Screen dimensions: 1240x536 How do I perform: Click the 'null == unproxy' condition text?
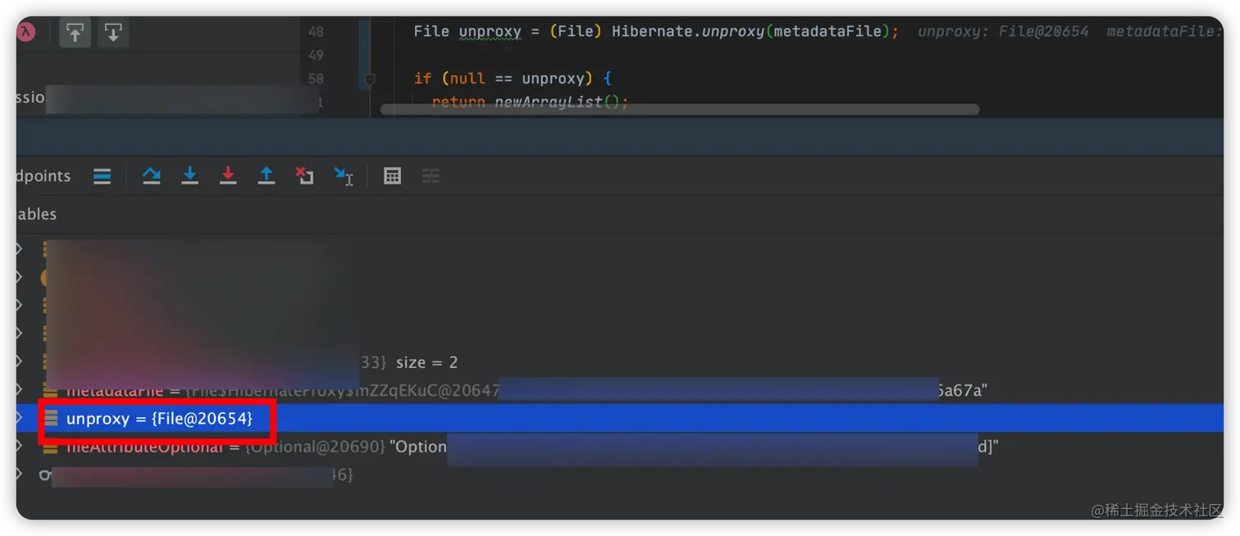point(517,79)
